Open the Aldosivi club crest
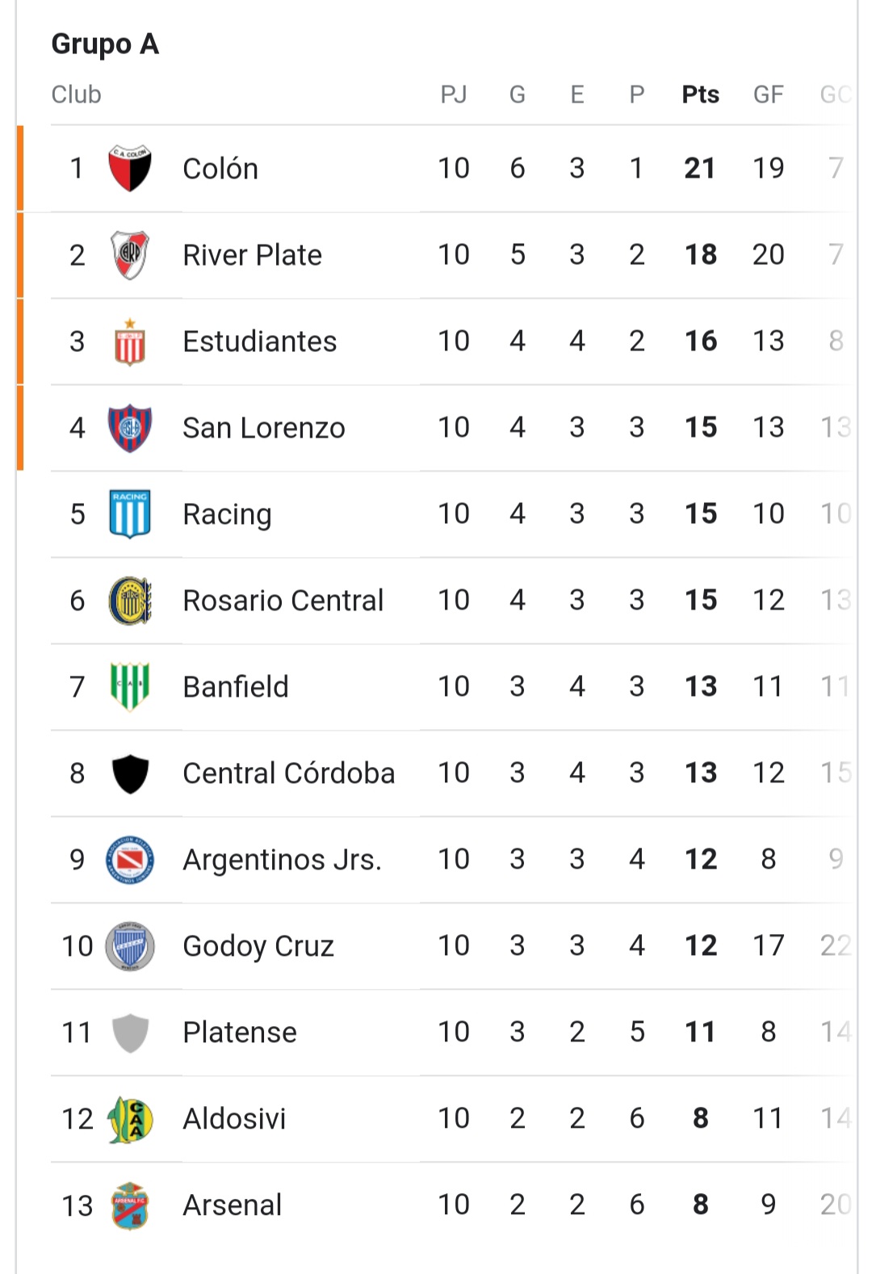Screen dimensions: 872x1274 pos(130,1119)
